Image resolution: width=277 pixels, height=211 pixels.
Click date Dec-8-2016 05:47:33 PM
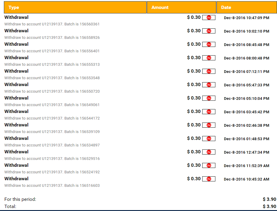tap(246, 85)
